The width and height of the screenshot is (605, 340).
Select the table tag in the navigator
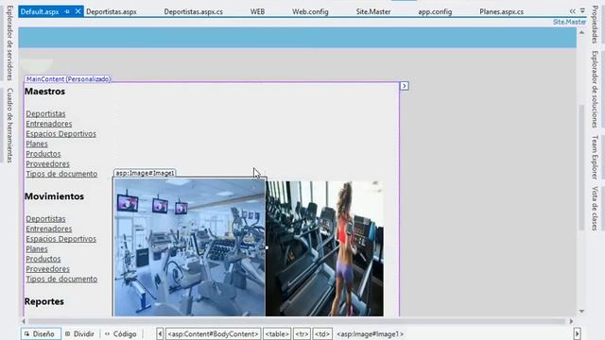277,333
